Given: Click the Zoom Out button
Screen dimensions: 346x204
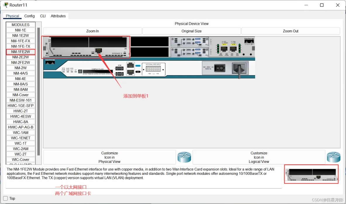Looking at the screenshot, I should point(290,31).
